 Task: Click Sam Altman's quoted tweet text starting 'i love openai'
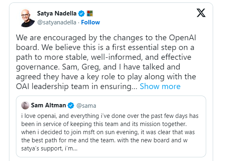click(110, 132)
